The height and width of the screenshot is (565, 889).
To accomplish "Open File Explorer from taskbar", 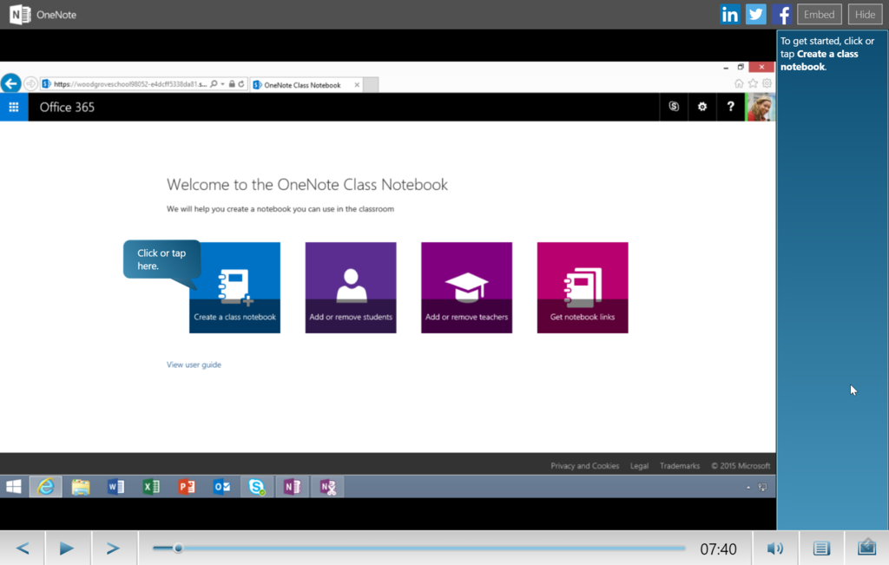I will coord(81,487).
